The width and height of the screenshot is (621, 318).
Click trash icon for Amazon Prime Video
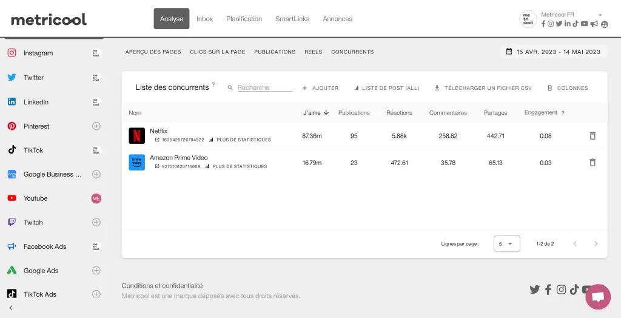(592, 163)
